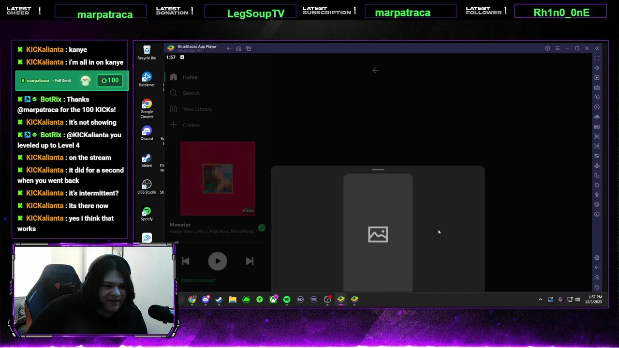Click the location pin icon in BlueStacks sidebar
The width and height of the screenshot is (619, 348).
tap(597, 195)
